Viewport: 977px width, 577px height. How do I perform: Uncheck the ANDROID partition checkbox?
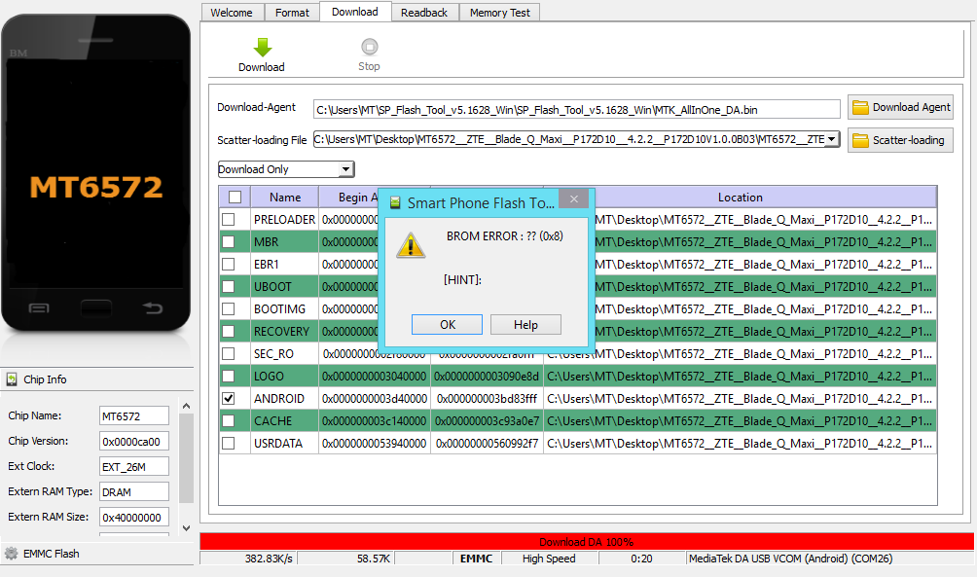229,398
